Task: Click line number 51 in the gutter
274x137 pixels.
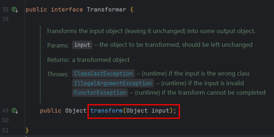Action: tap(5, 131)
